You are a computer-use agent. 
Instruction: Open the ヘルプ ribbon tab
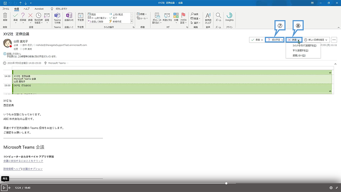(x=27, y=9)
